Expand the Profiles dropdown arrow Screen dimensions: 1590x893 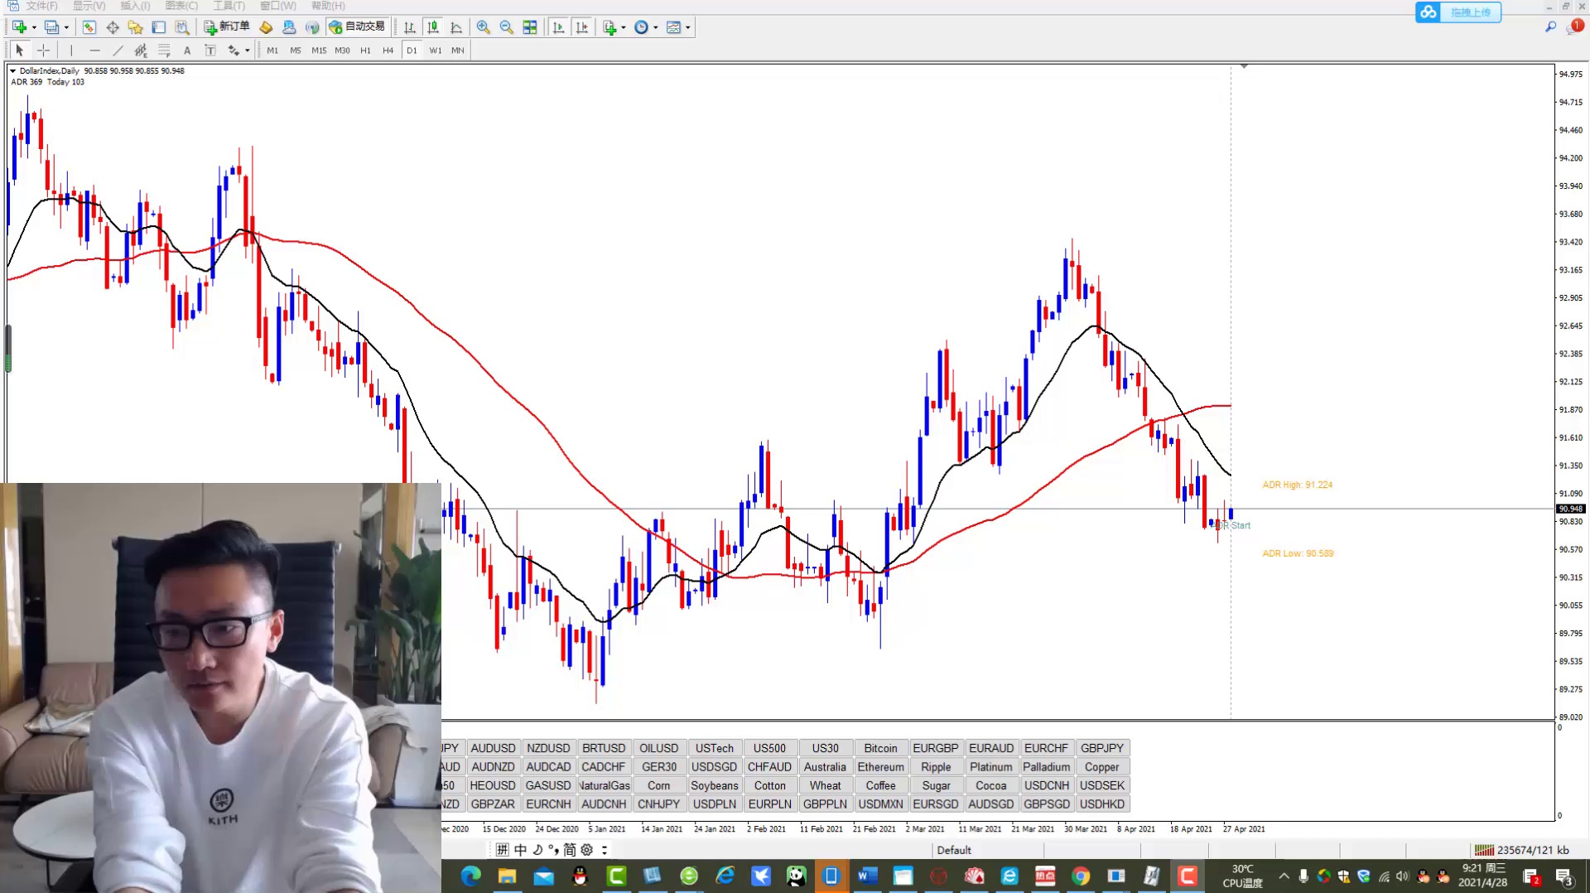pos(66,27)
